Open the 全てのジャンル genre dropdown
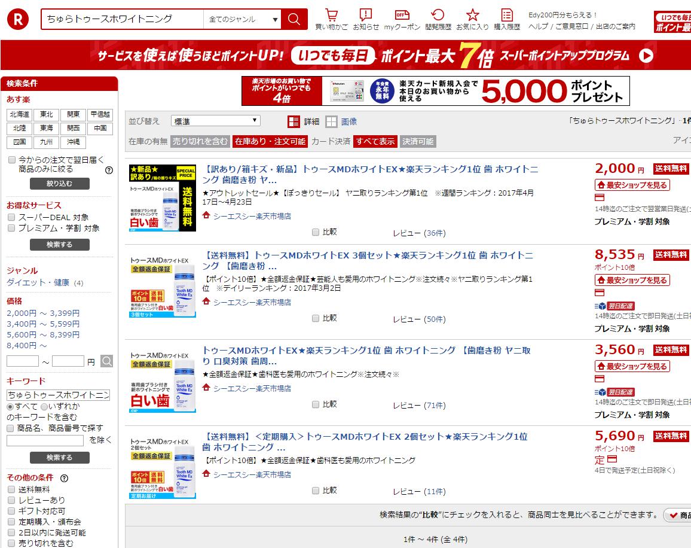The image size is (691, 548). click(x=242, y=19)
